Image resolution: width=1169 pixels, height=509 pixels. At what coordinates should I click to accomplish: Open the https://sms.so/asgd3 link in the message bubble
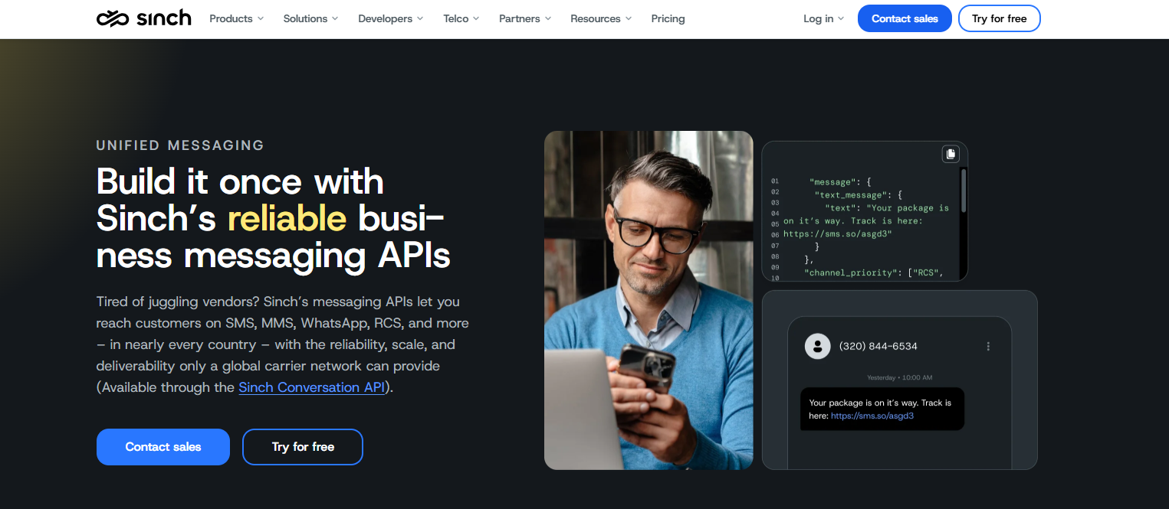coord(872,416)
